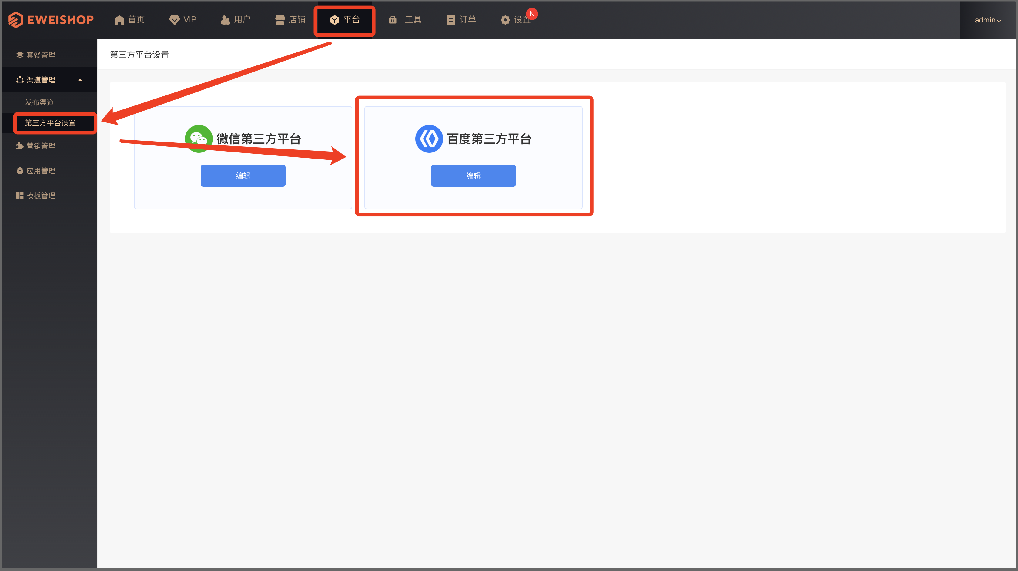Image resolution: width=1018 pixels, height=571 pixels.
Task: Click the store icon beside 店铺
Action: [x=280, y=20]
